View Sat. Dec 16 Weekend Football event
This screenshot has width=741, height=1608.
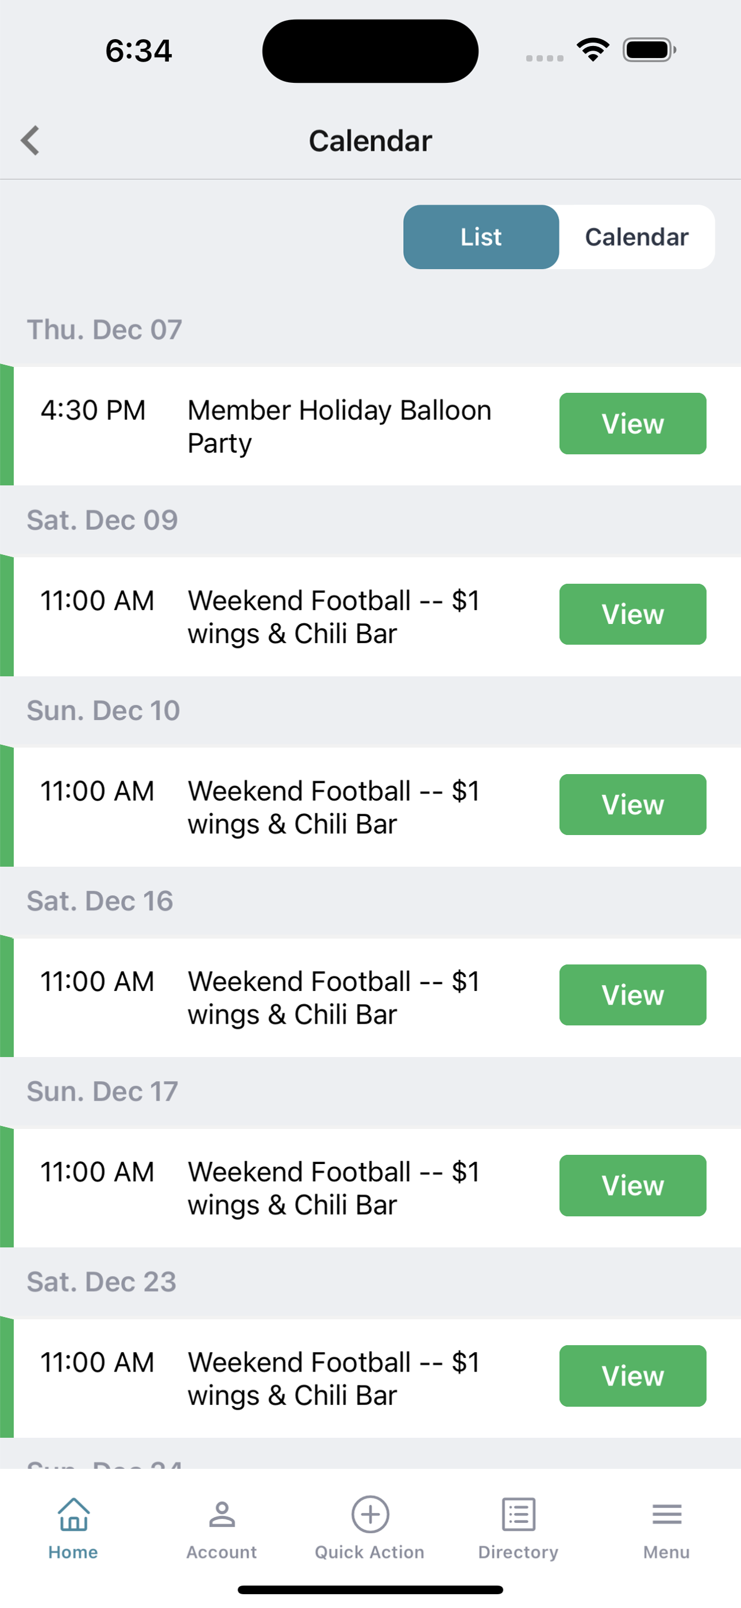pos(632,995)
